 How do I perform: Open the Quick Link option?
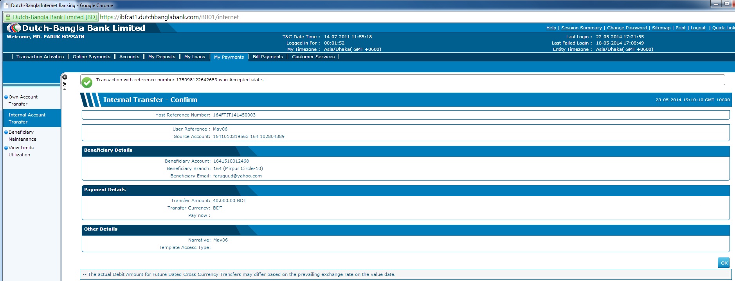tap(723, 28)
